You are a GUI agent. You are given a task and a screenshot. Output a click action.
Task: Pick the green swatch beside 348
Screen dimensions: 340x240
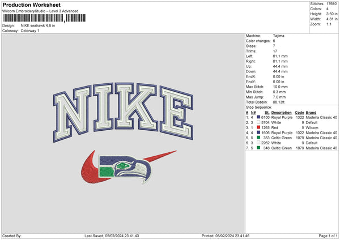click(258, 148)
